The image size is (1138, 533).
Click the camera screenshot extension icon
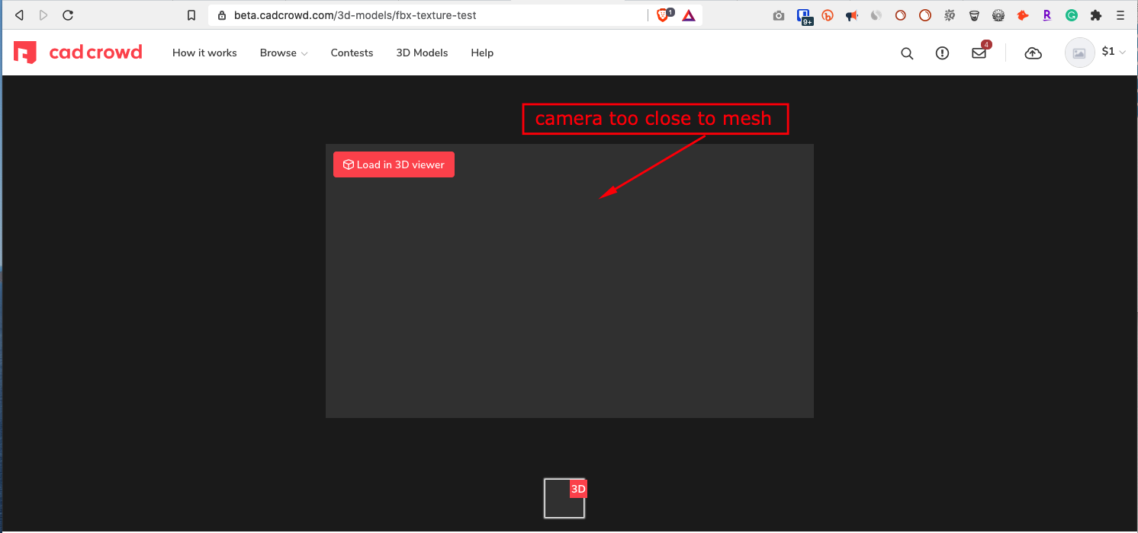click(x=779, y=15)
